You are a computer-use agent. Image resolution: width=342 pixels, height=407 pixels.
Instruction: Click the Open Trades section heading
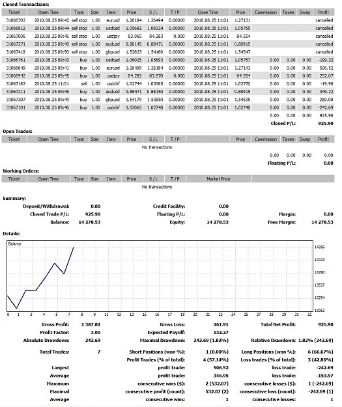tap(18, 131)
